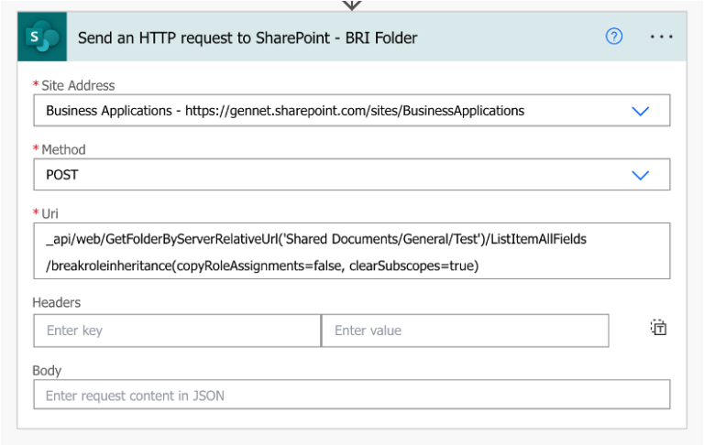Open the three-dots action menu

661,37
